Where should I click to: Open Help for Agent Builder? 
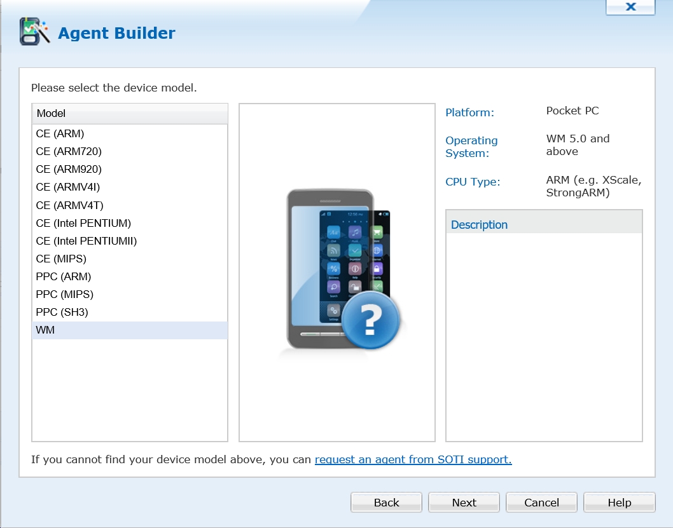click(x=619, y=503)
